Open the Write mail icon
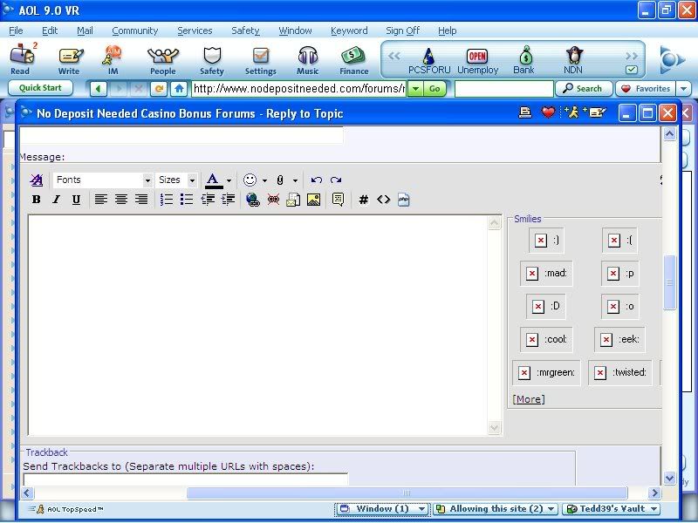This screenshot has height=523, width=698. pyautogui.click(x=70, y=58)
